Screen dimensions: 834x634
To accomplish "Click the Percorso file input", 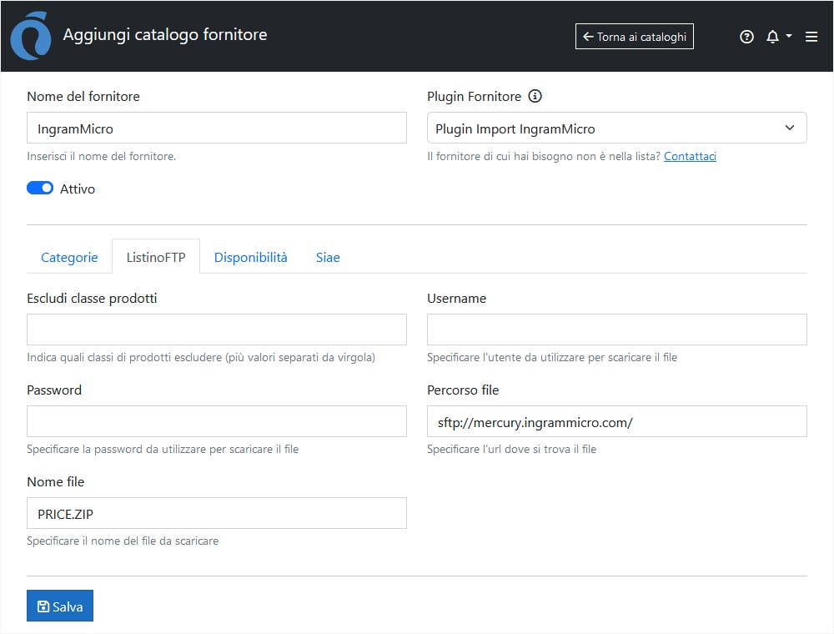I will point(616,421).
